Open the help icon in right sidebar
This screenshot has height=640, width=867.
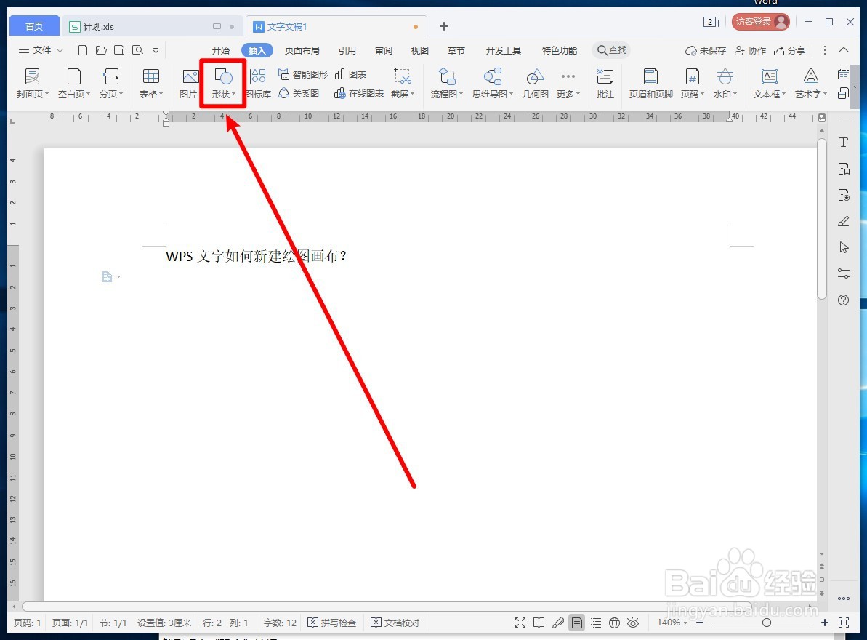point(843,300)
